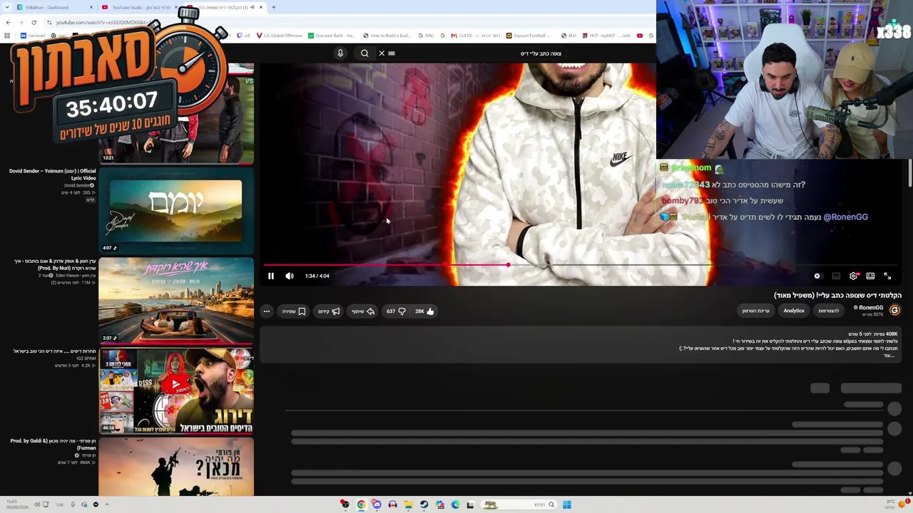The width and height of the screenshot is (913, 513).
Task: Click the address bar URL
Action: click(x=101, y=22)
